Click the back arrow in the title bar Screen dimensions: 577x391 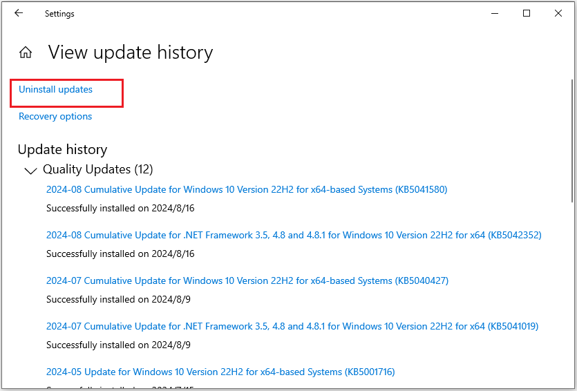point(19,13)
